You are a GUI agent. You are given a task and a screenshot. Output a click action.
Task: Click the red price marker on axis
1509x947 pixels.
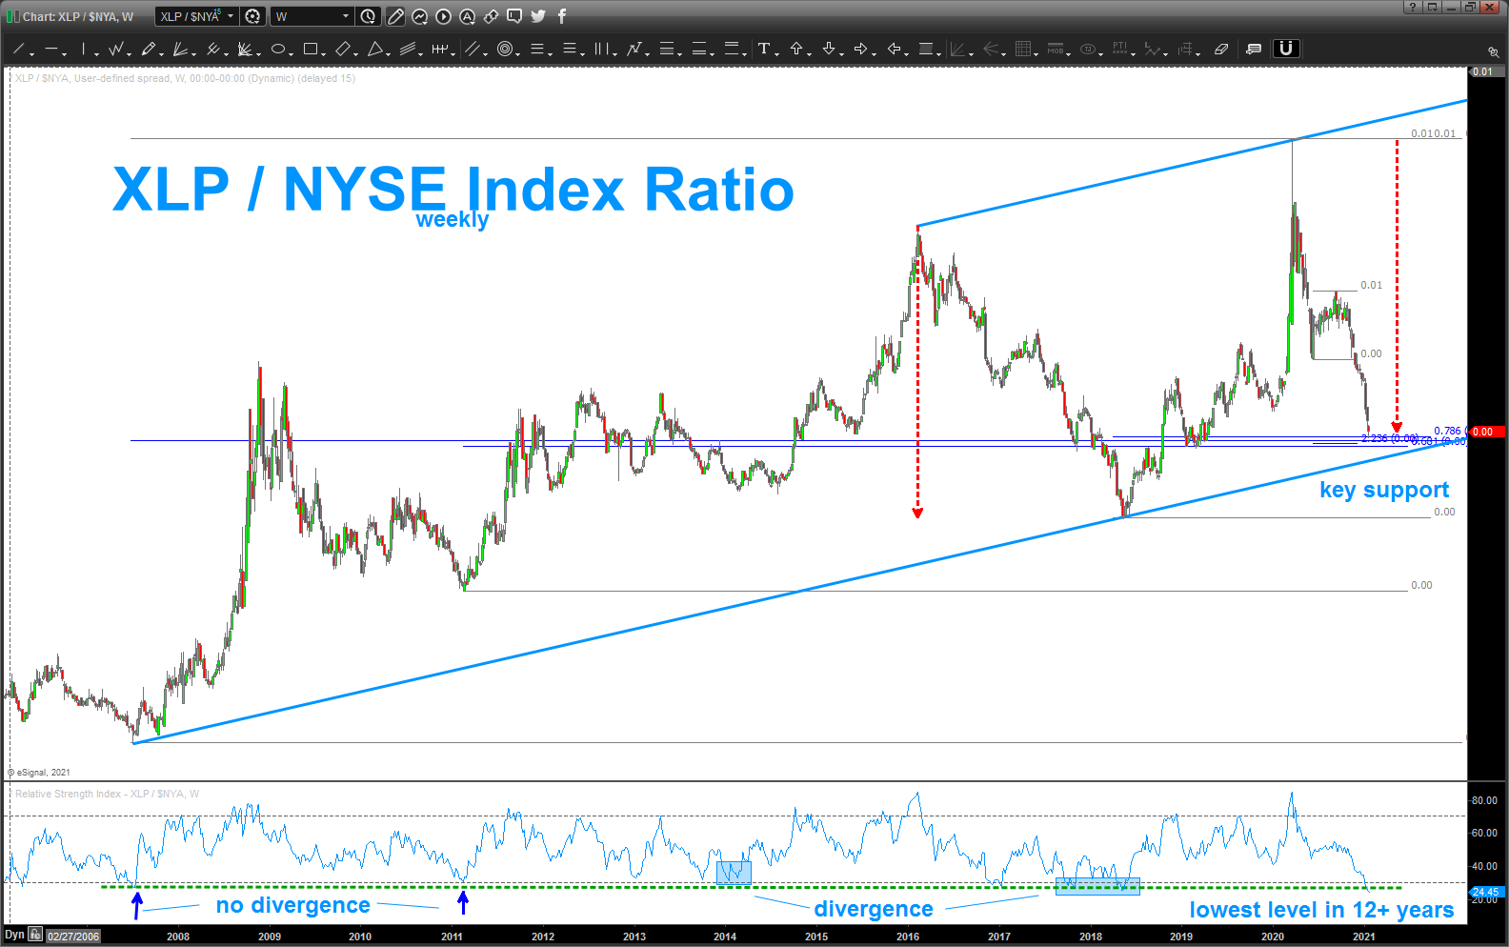tap(1486, 432)
